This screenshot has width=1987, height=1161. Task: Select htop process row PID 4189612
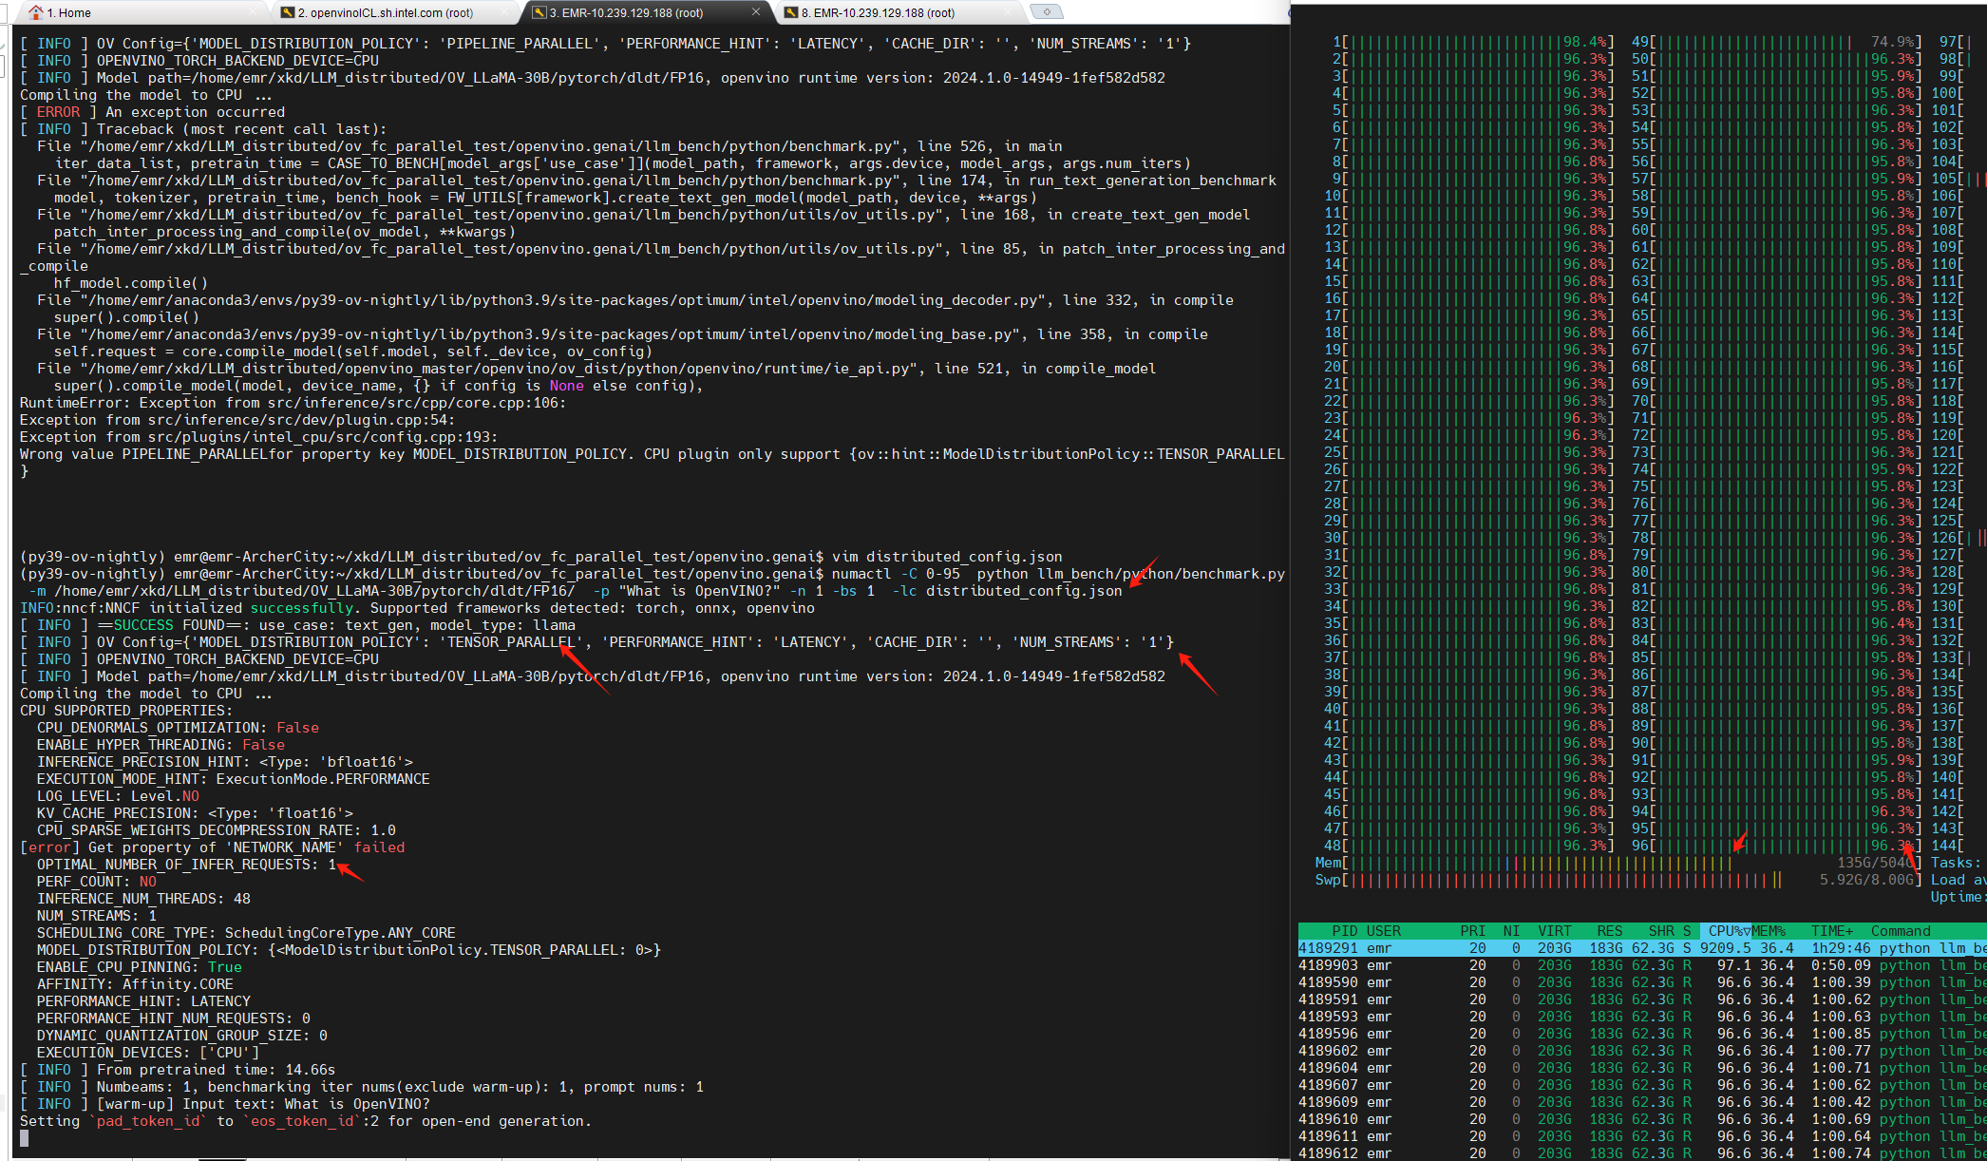coord(1642,1153)
